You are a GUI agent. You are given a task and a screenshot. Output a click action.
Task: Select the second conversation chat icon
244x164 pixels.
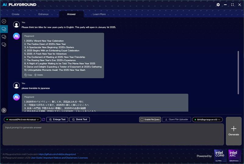coord(4,37)
